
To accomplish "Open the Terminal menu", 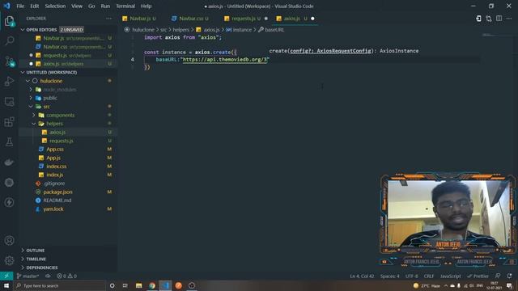I will point(125,6).
